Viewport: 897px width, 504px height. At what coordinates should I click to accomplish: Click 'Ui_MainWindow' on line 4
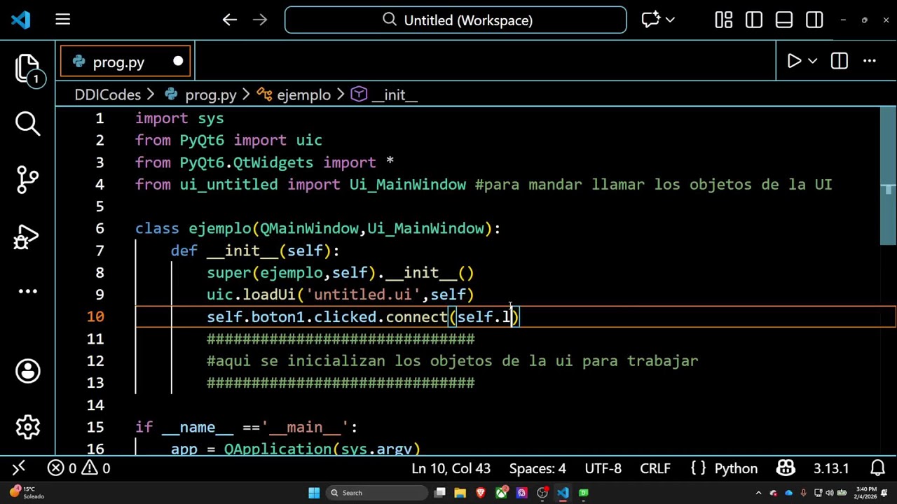tap(408, 185)
